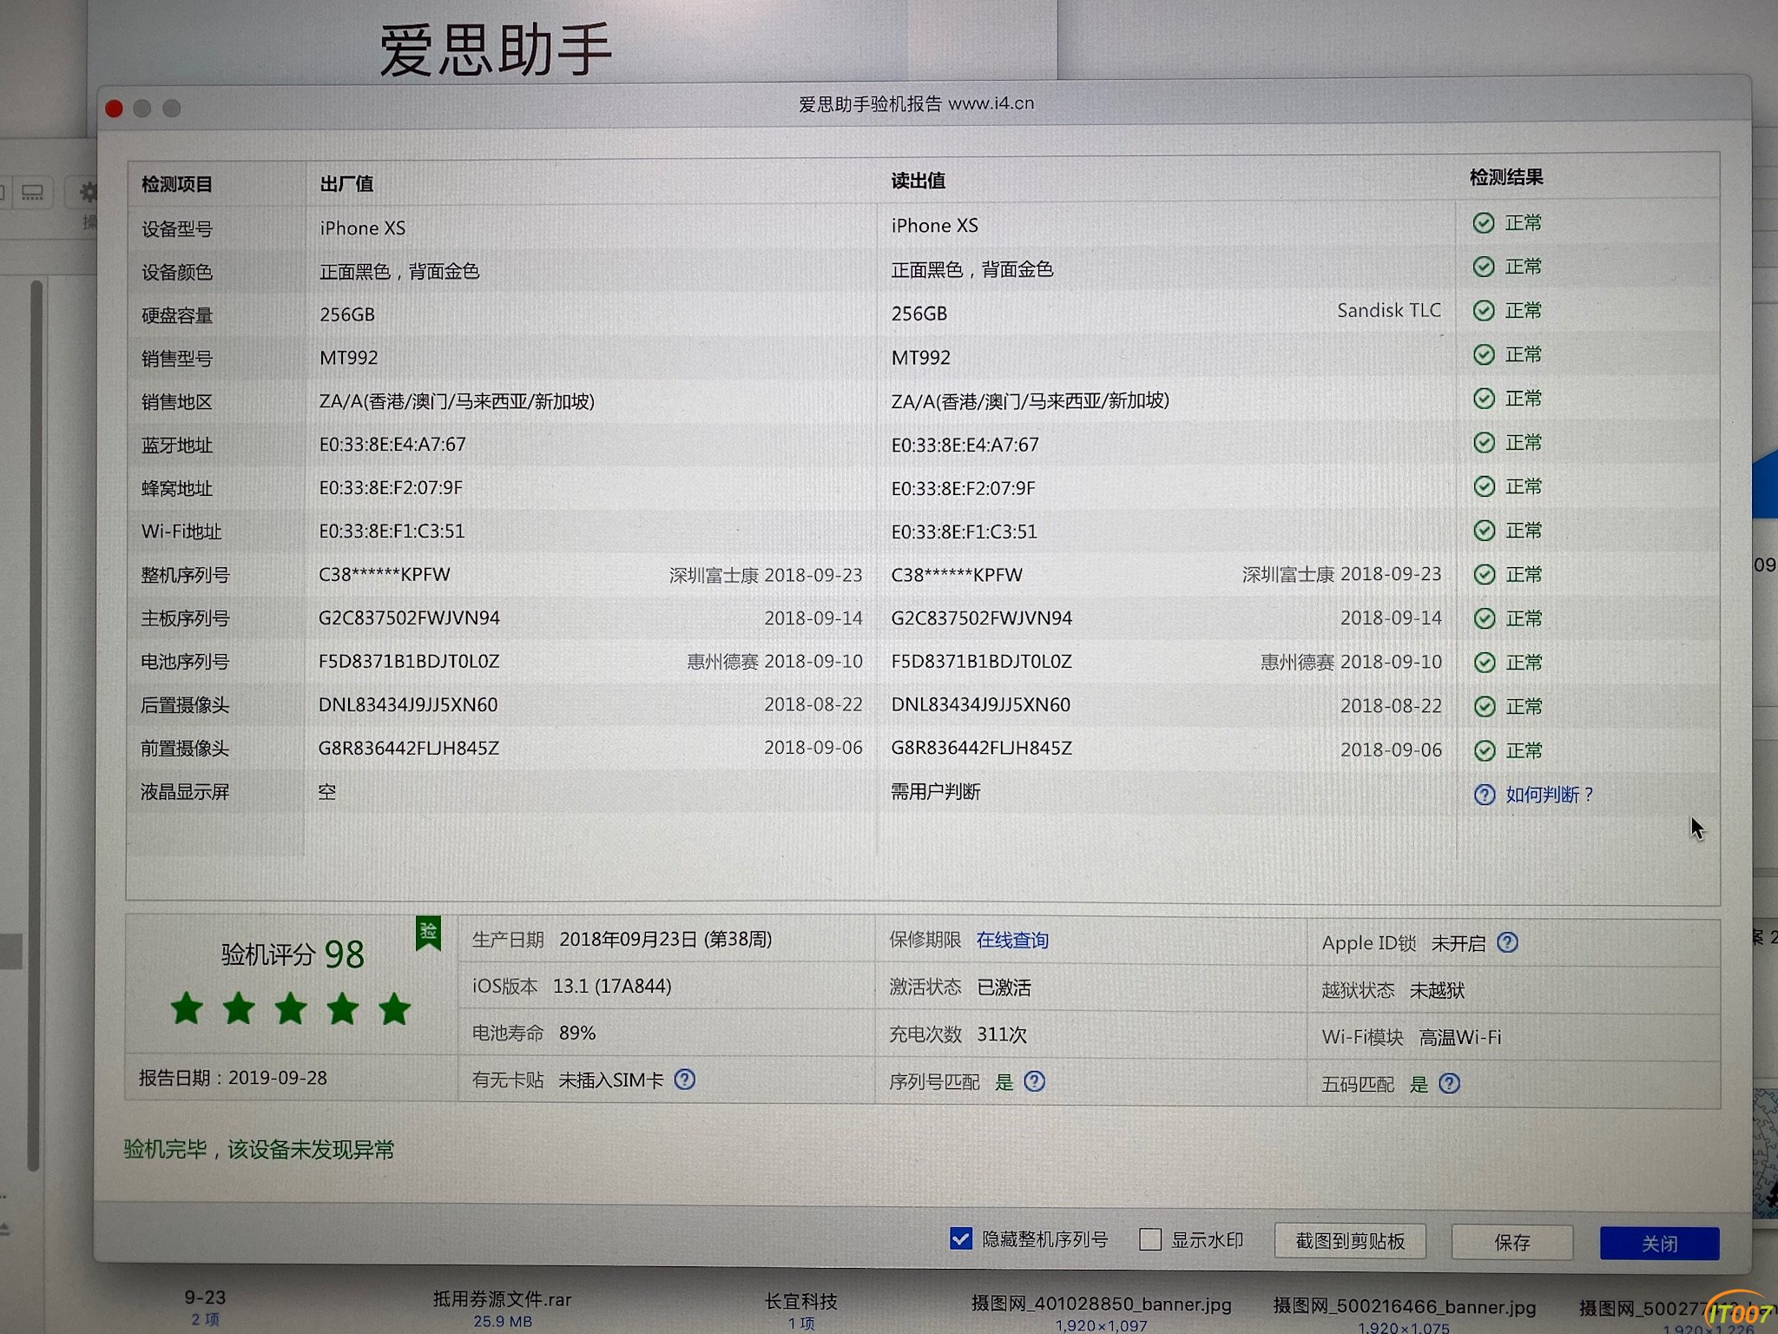Click the 生产日期 value 2018年09月23日
Viewport: 1778px width, 1334px height.
666,940
